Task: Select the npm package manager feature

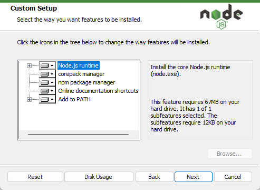Action: 86,82
